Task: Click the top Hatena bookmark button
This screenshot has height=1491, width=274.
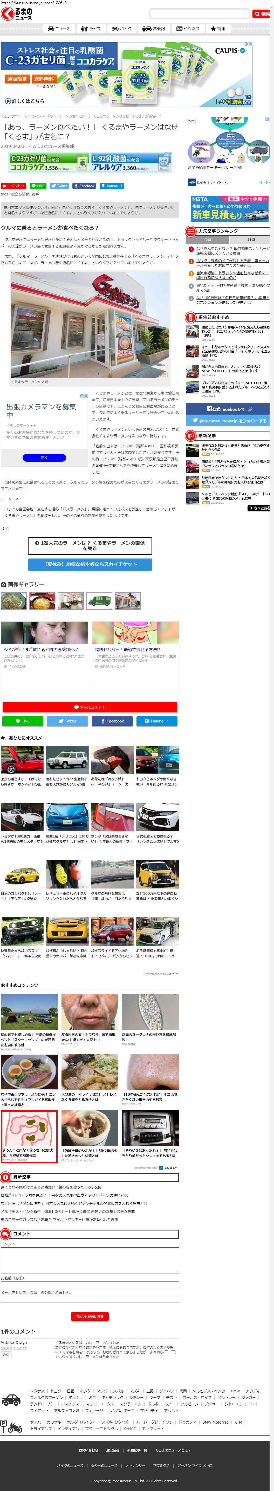Action: 111,186
